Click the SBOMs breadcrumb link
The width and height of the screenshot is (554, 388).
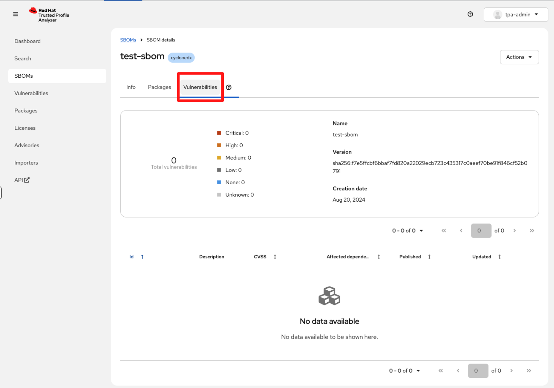128,40
